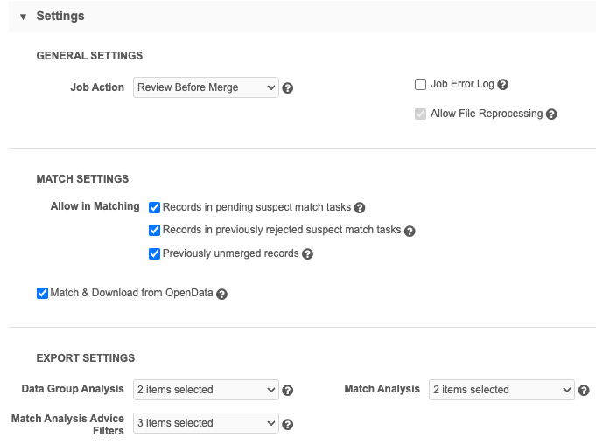The width and height of the screenshot is (596, 444).
Task: Click help icon next to Job Action
Action: click(x=288, y=88)
